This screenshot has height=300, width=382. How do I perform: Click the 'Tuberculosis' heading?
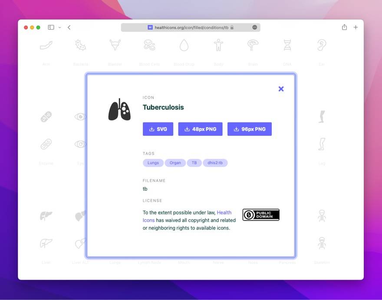(163, 107)
